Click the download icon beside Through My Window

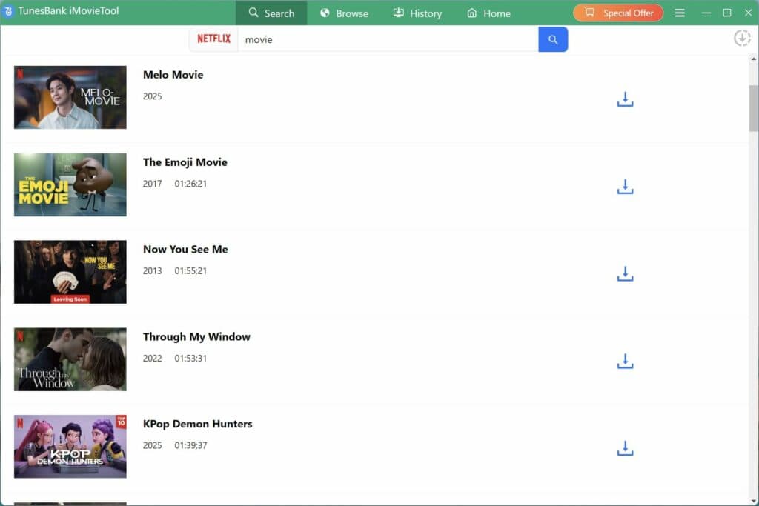pos(625,361)
